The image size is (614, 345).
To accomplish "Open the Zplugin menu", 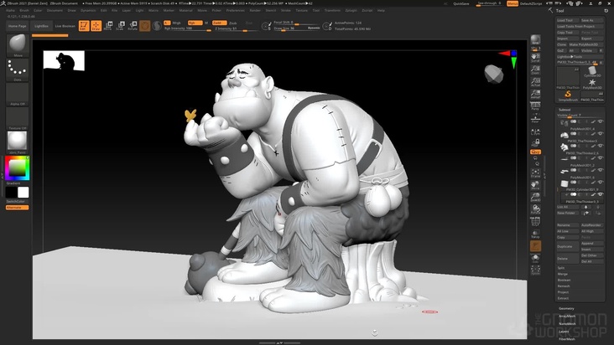I will pos(351,11).
